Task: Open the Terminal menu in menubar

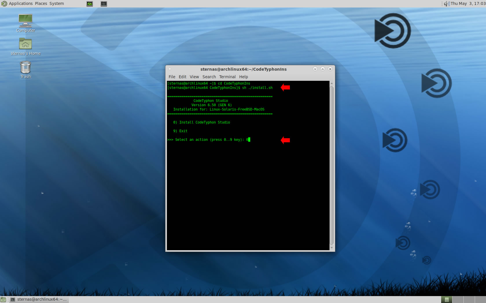Action: pyautogui.click(x=227, y=77)
